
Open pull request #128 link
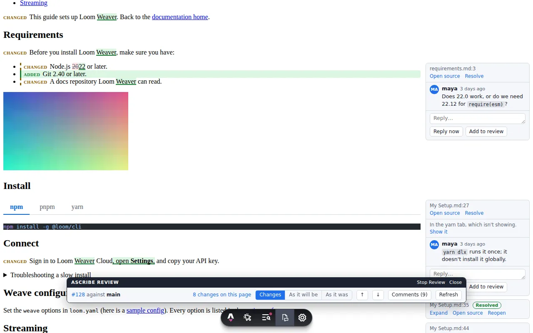[x=78, y=295]
